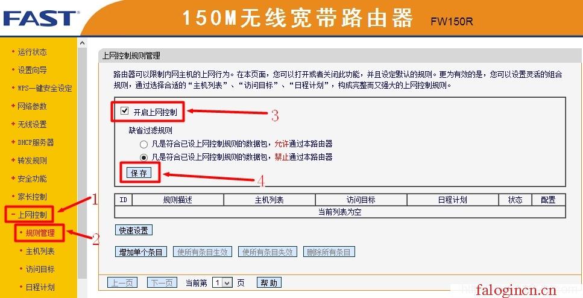Open WPS一键安全设定 in the sidebar
583x298 pixels.
point(45,88)
